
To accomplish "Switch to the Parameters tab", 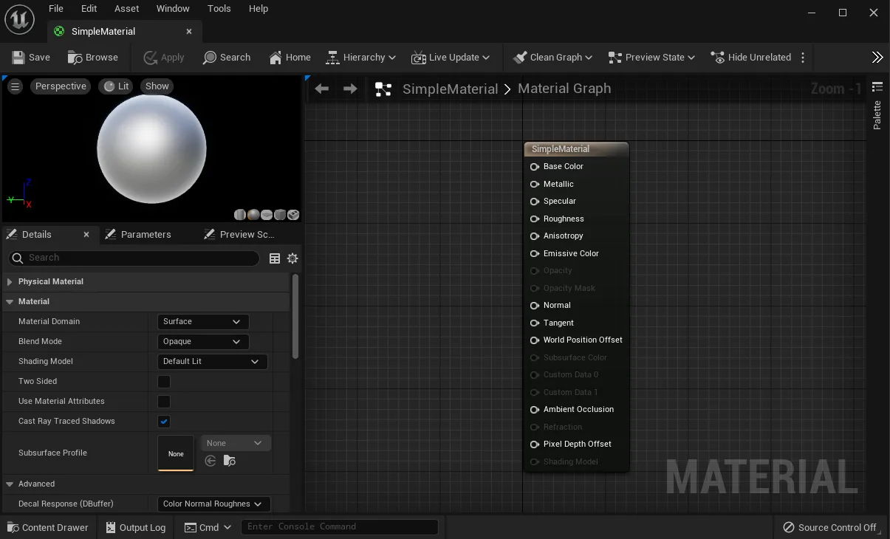I will tap(138, 234).
